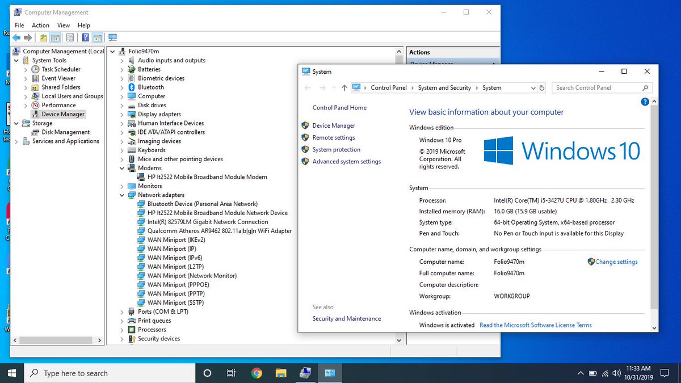Click the Back arrow in System window
This screenshot has width=681, height=383.
coord(308,88)
